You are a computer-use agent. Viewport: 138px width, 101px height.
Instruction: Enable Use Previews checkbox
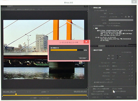tap(111, 89)
